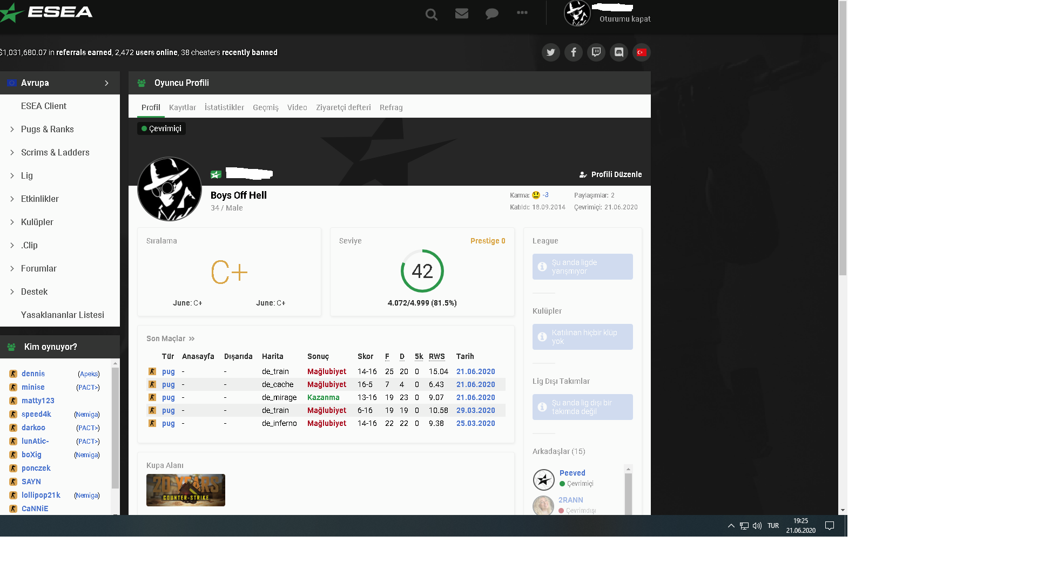This screenshot has height=583, width=1037.
Task: Open Yasaklananlar Listesi link
Action: coord(63,315)
